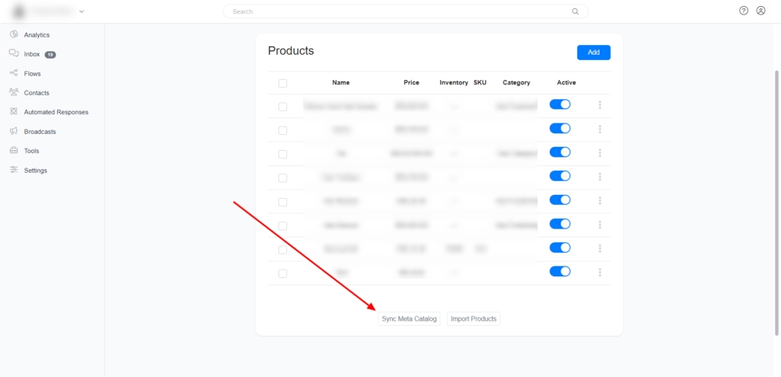Open the Inbox chat icon
This screenshot has width=781, height=377.
tap(14, 54)
